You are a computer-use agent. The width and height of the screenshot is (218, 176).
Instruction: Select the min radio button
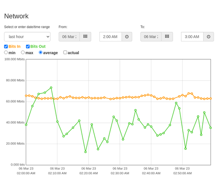pyautogui.click(x=6, y=52)
